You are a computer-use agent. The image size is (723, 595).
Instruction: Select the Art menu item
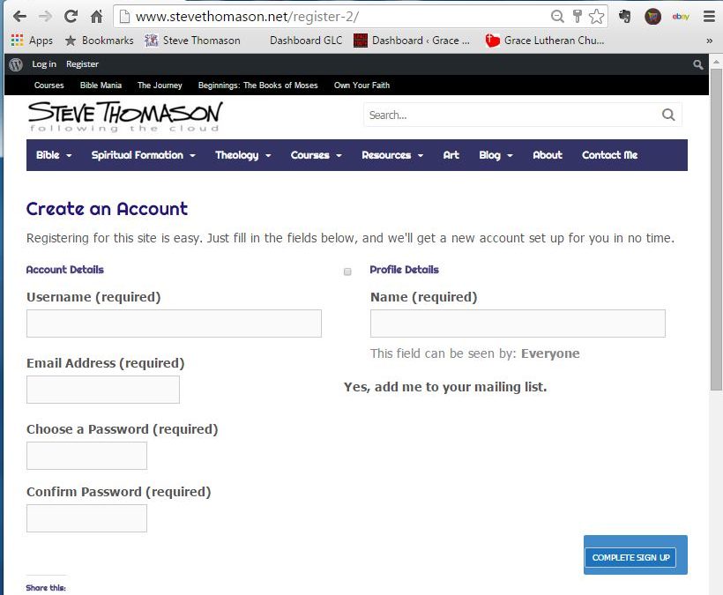[x=451, y=155]
